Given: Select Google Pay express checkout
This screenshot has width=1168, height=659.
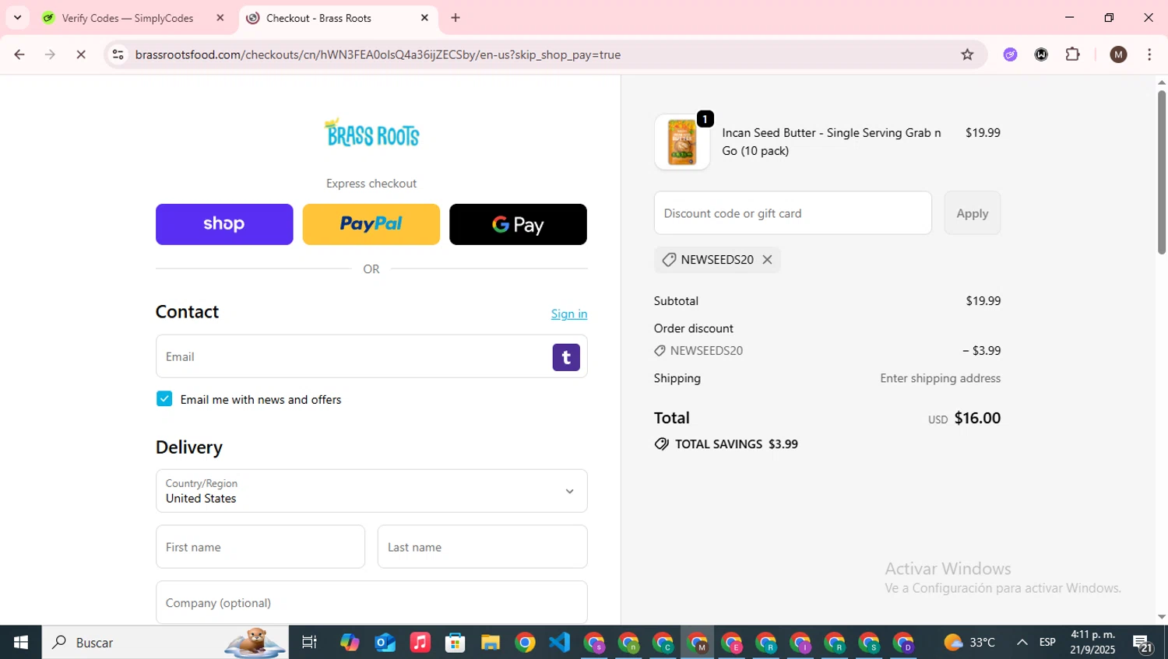Looking at the screenshot, I should pyautogui.click(x=518, y=224).
